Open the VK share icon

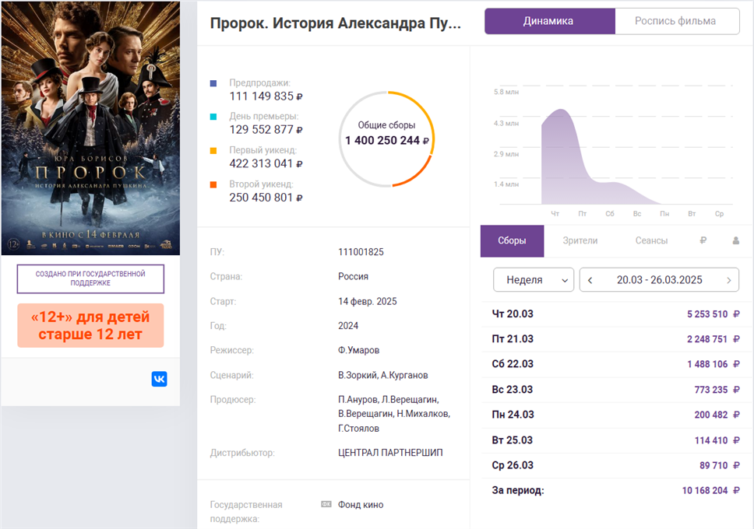coord(159,379)
